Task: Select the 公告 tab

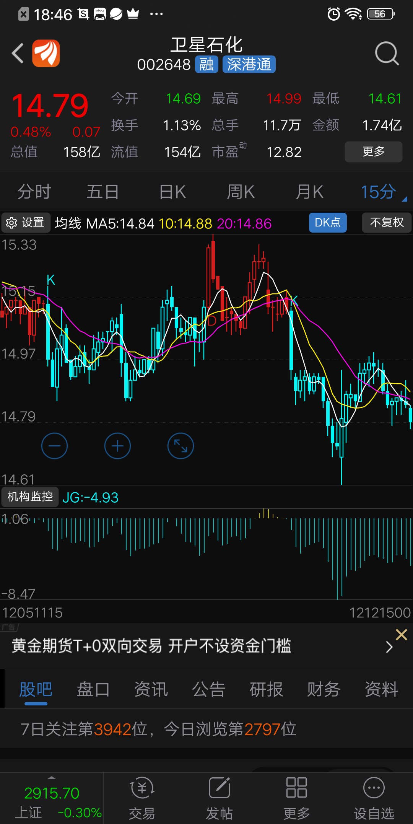Action: tap(209, 690)
